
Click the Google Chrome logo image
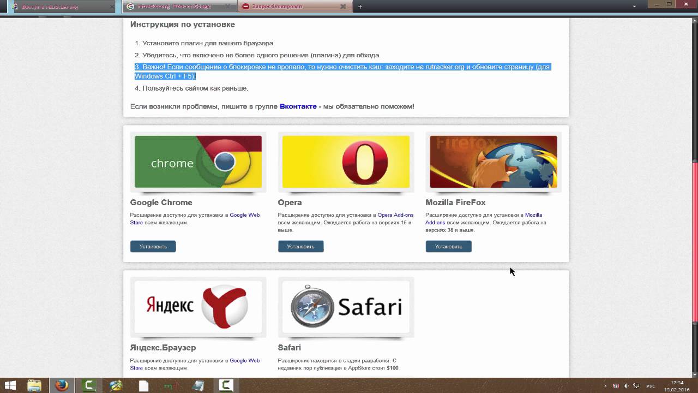pyautogui.click(x=198, y=162)
